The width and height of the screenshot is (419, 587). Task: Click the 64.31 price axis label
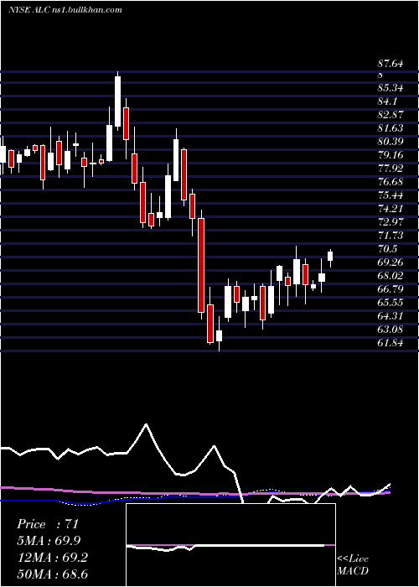tap(391, 316)
